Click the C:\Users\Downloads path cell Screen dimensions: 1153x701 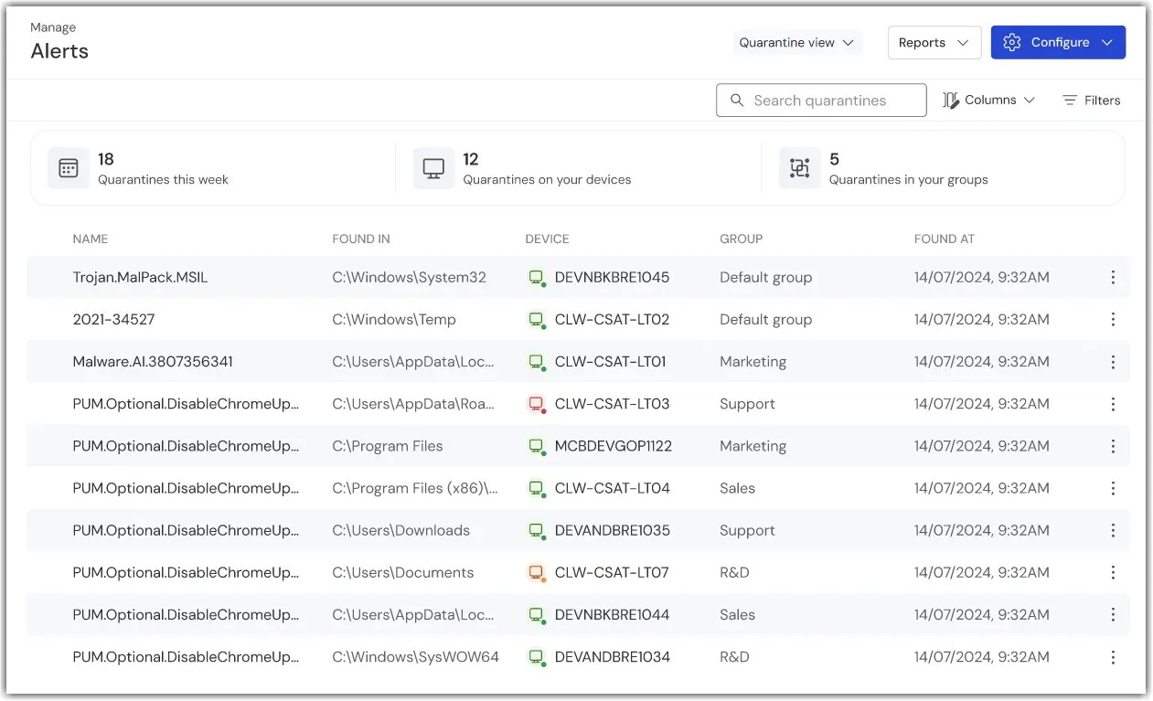tap(400, 530)
